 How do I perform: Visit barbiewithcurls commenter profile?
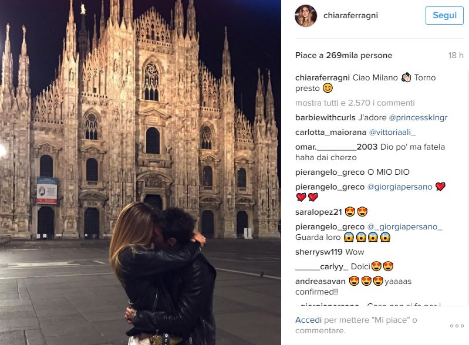(325, 117)
